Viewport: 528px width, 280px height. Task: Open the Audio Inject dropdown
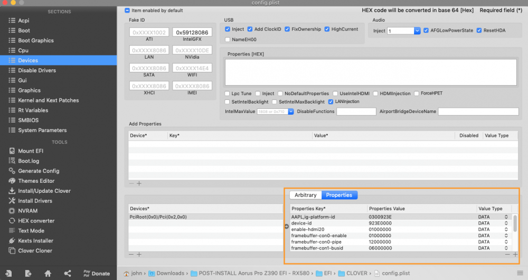(417, 31)
